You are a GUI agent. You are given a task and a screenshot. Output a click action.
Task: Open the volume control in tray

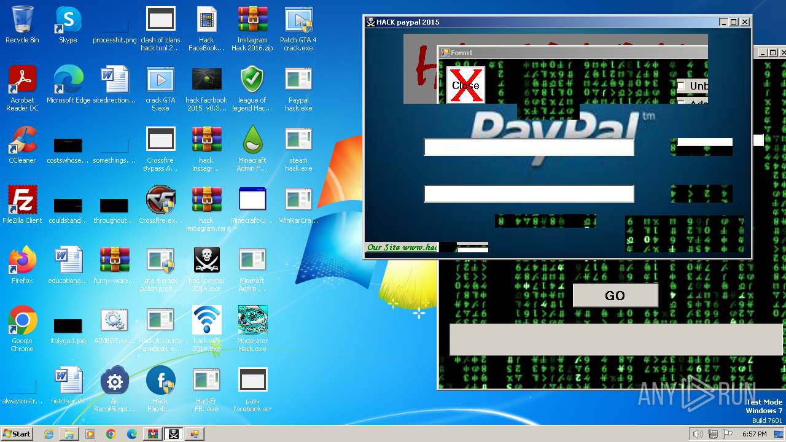pyautogui.click(x=698, y=434)
